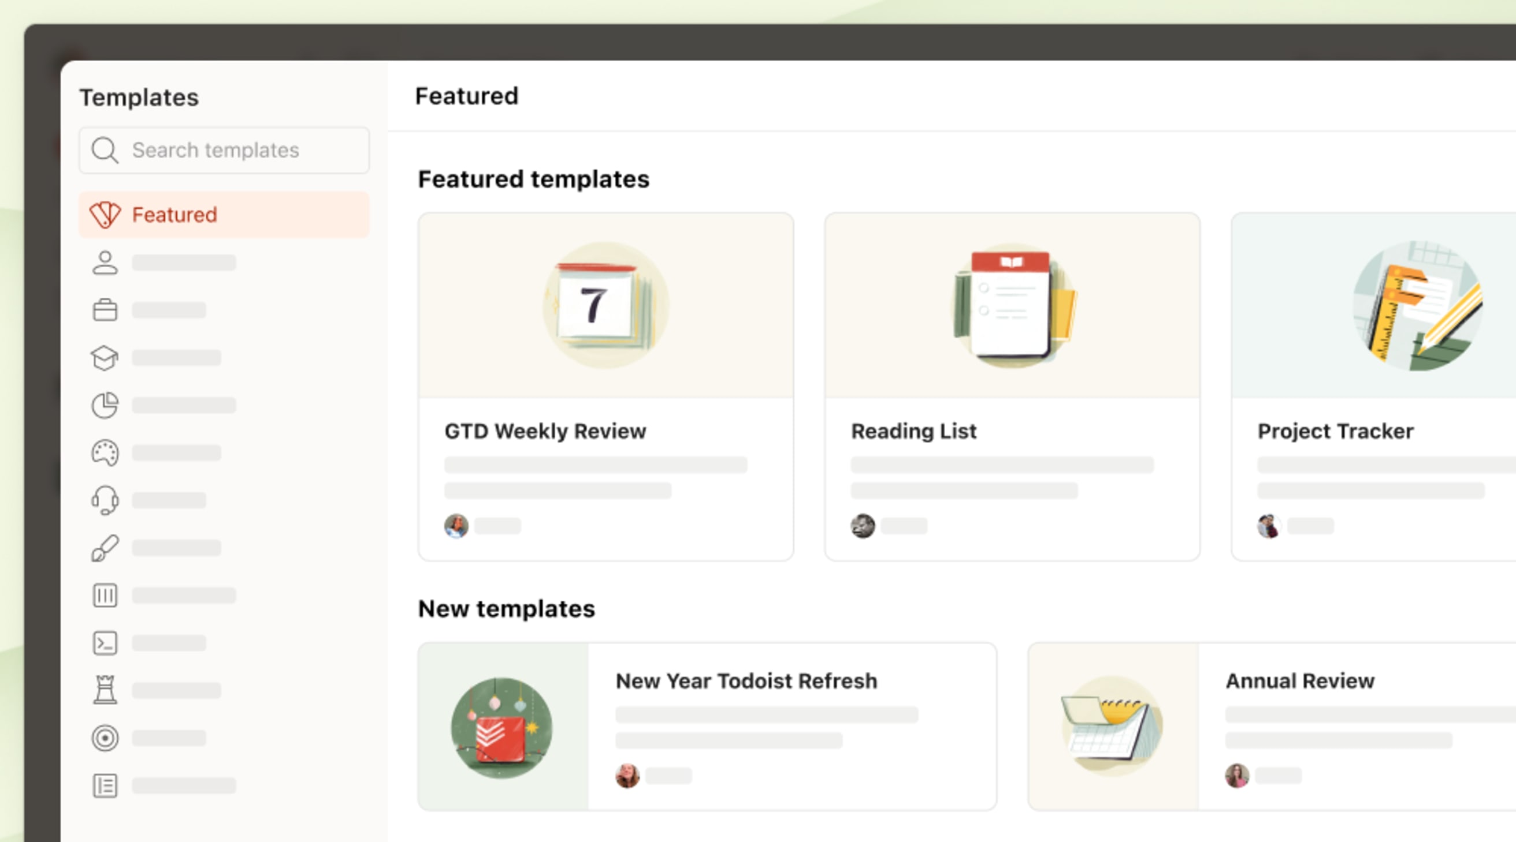This screenshot has height=842, width=1516.
Task: Click the pen/editing icon in sidebar
Action: tap(105, 547)
